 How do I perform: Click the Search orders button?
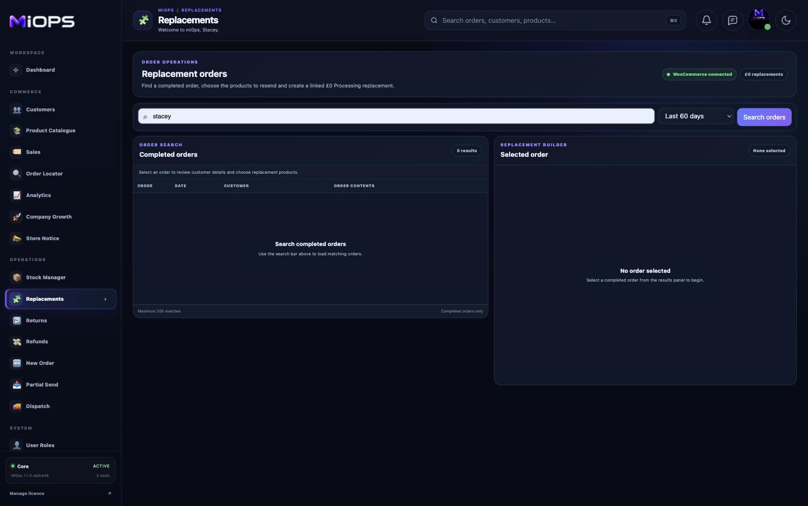764,117
